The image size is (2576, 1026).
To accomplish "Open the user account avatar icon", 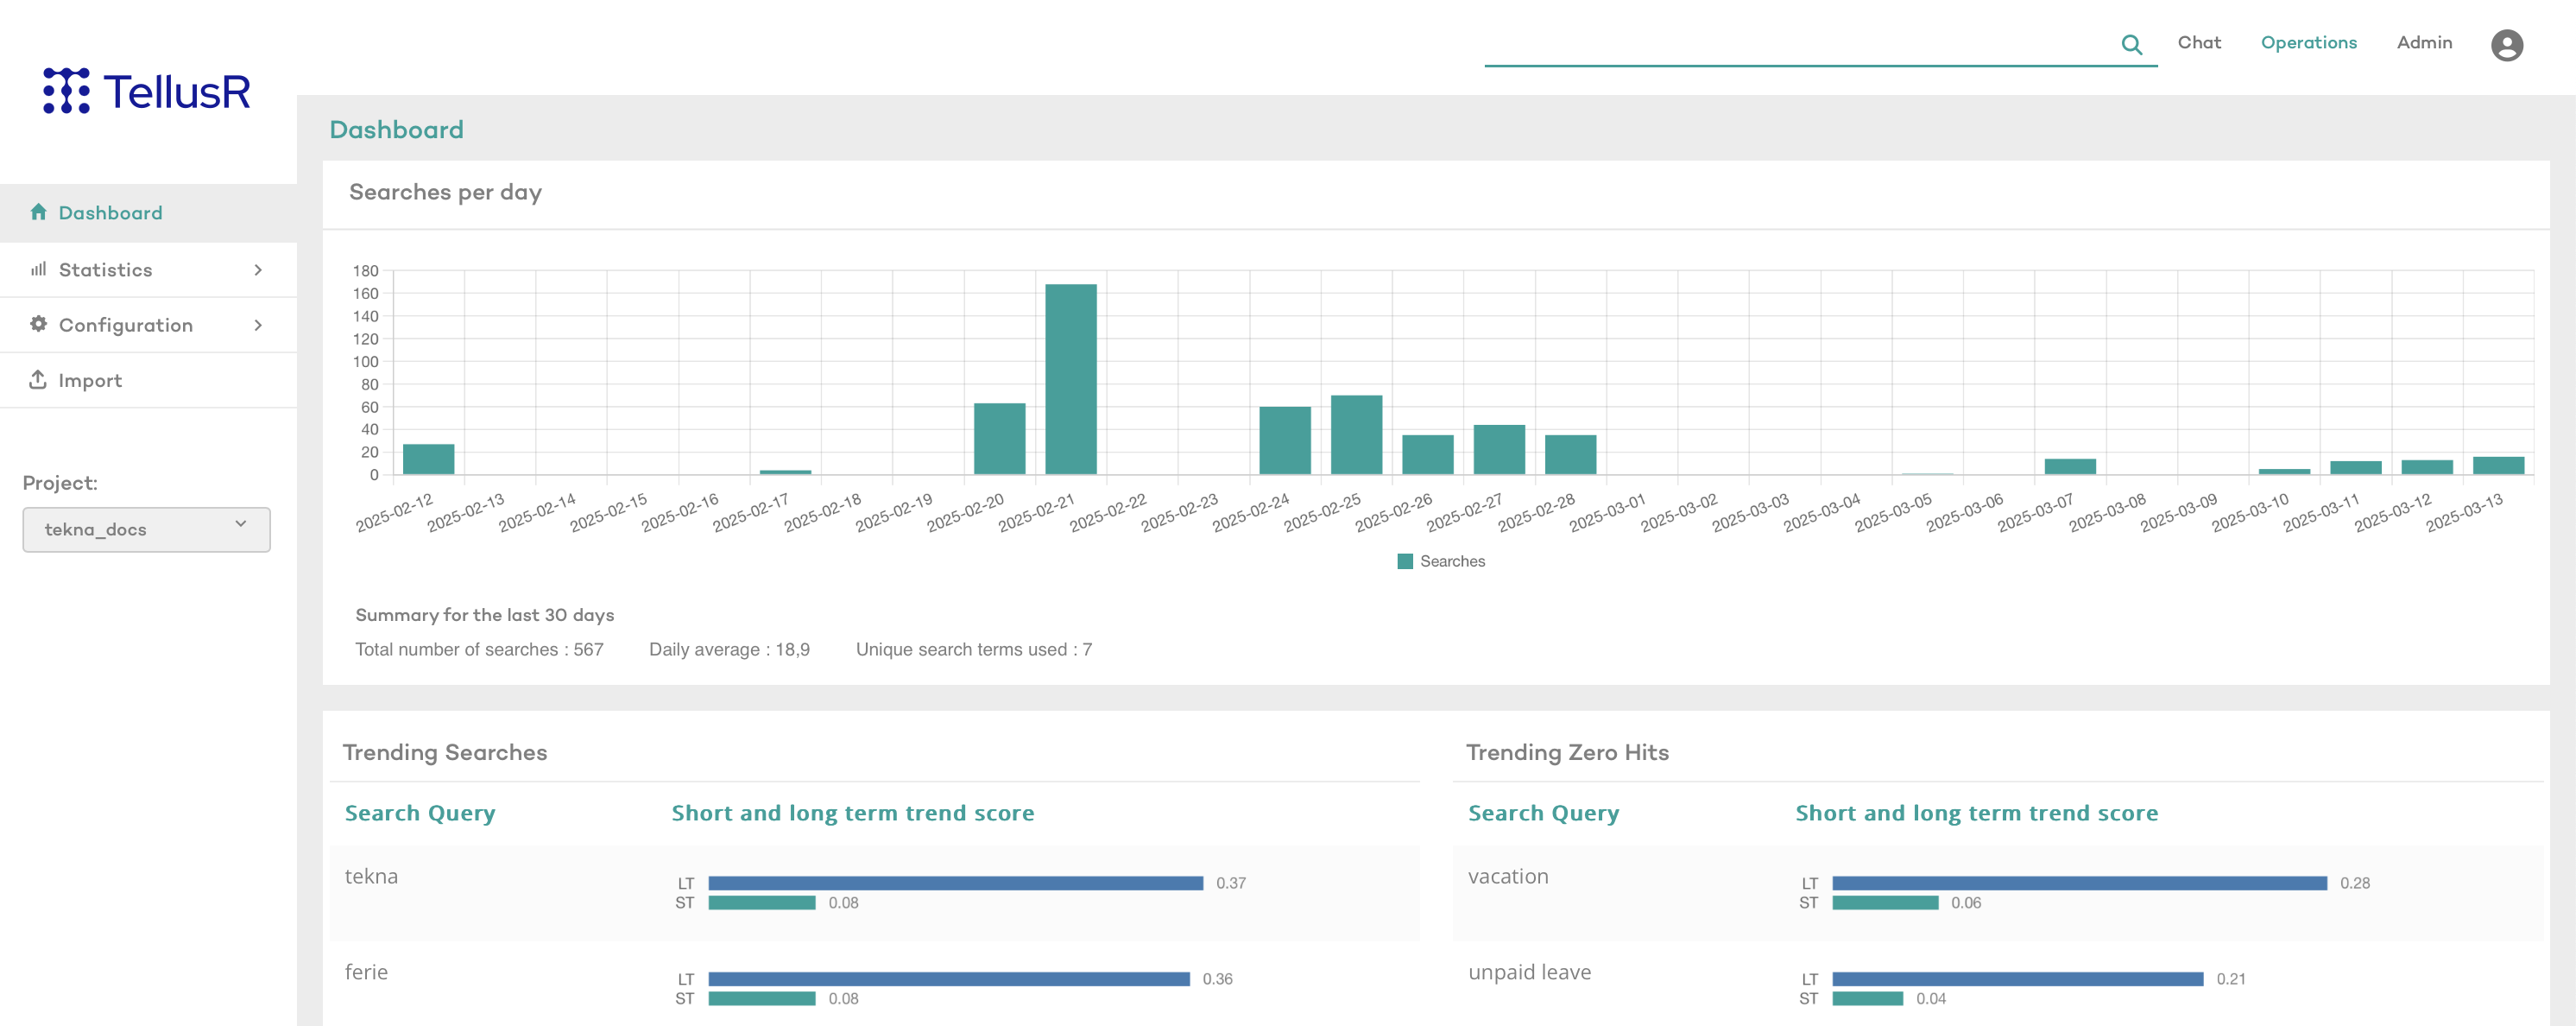I will pyautogui.click(x=2506, y=45).
